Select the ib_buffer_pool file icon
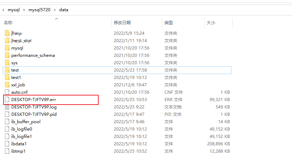The height and width of the screenshot is (159, 292). pos(7,122)
